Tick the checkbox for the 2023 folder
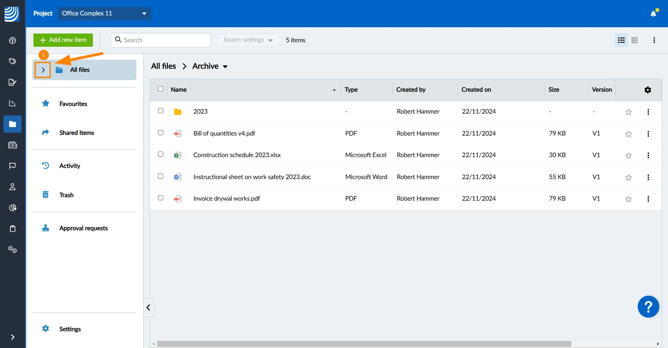 [160, 111]
